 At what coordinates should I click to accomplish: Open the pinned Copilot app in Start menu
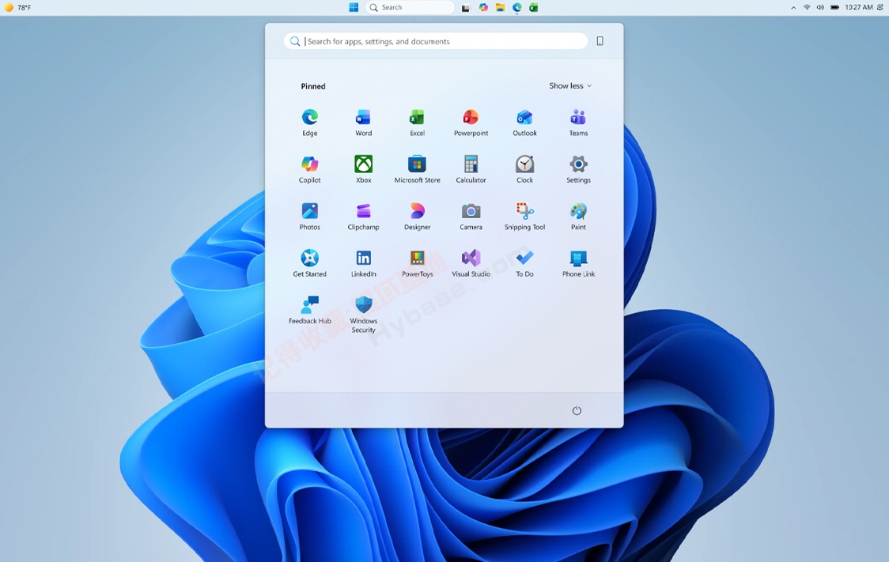click(x=309, y=169)
